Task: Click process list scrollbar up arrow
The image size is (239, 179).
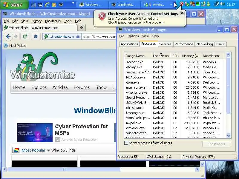Action: pos(228,55)
